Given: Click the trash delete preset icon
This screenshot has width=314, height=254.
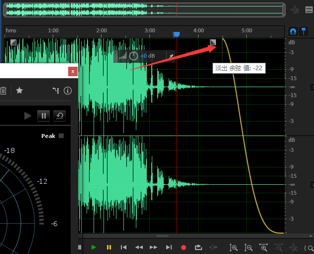Looking at the screenshot, I should (3, 91).
